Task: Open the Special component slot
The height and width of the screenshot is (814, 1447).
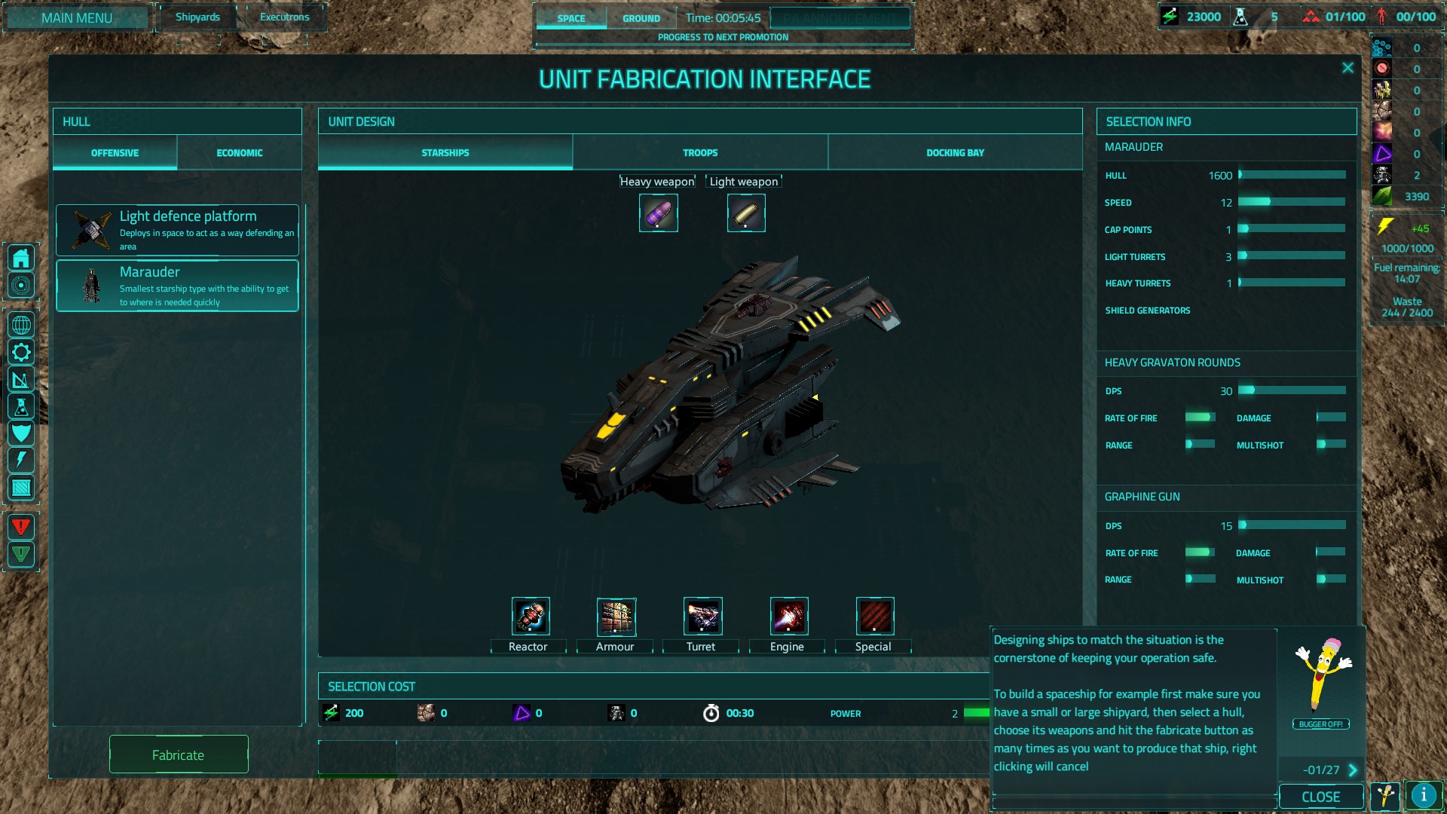Action: 875,616
